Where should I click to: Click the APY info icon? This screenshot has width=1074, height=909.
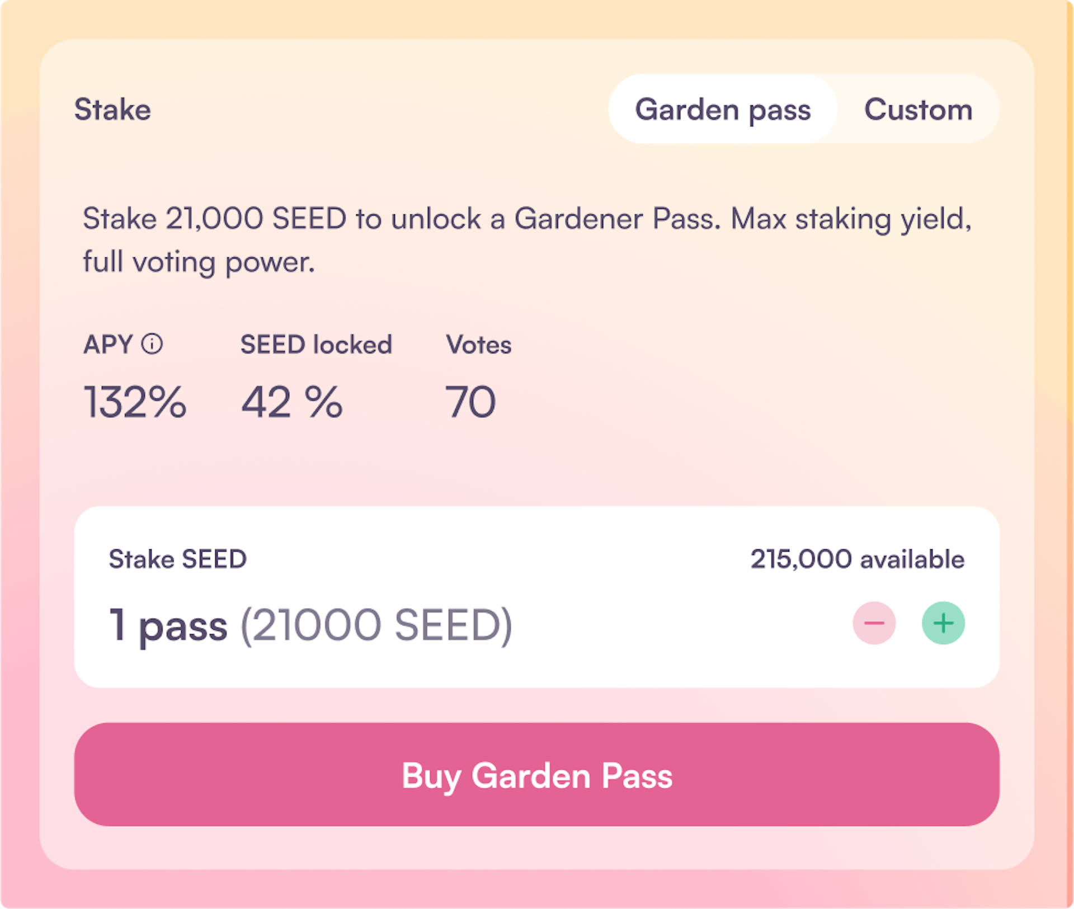[152, 343]
